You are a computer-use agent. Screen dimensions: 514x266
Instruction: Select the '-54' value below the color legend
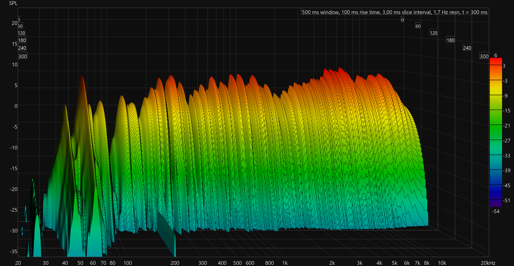click(496, 211)
